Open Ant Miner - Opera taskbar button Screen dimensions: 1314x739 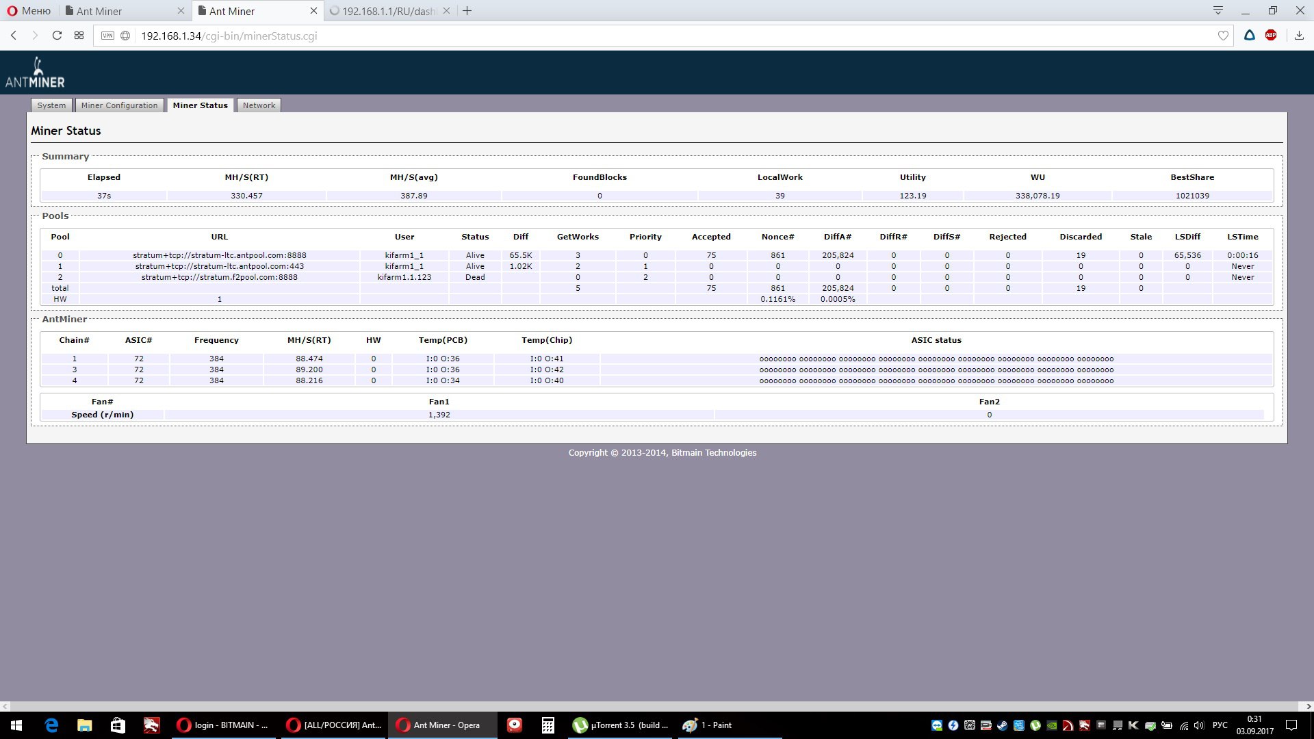(x=443, y=725)
